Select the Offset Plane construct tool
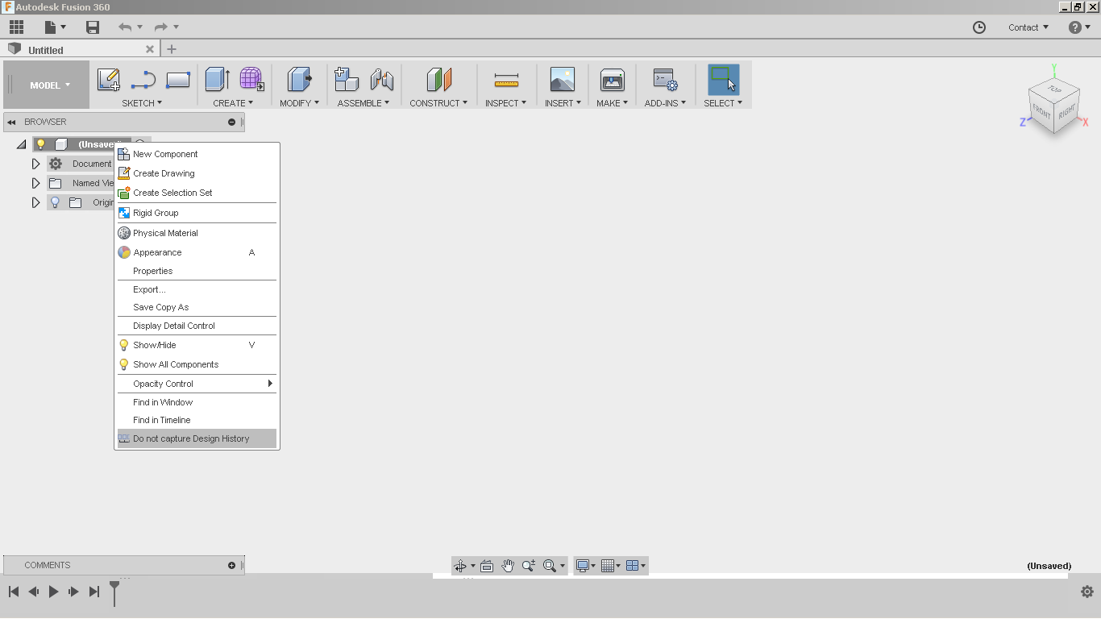This screenshot has height=619, width=1101. [x=439, y=79]
